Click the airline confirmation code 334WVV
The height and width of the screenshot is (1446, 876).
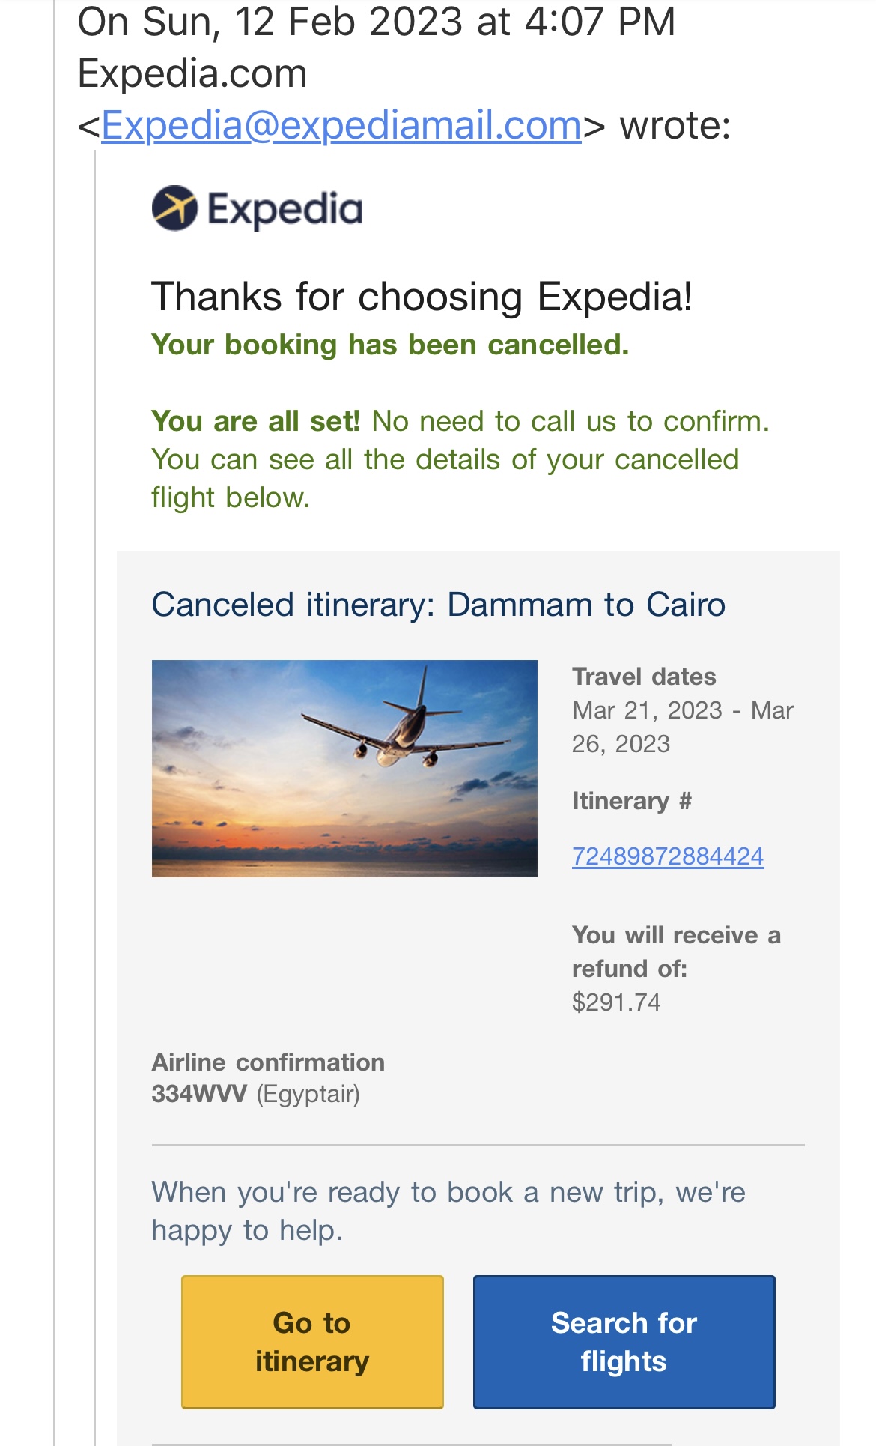point(199,1094)
